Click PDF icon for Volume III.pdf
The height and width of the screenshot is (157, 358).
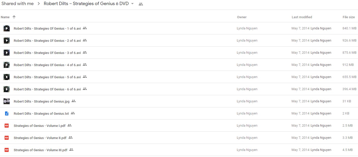click(7, 150)
